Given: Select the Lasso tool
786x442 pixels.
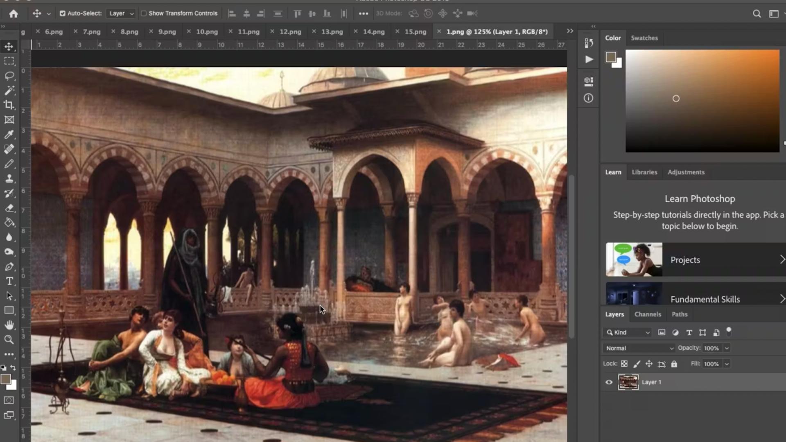Looking at the screenshot, I should click(9, 76).
